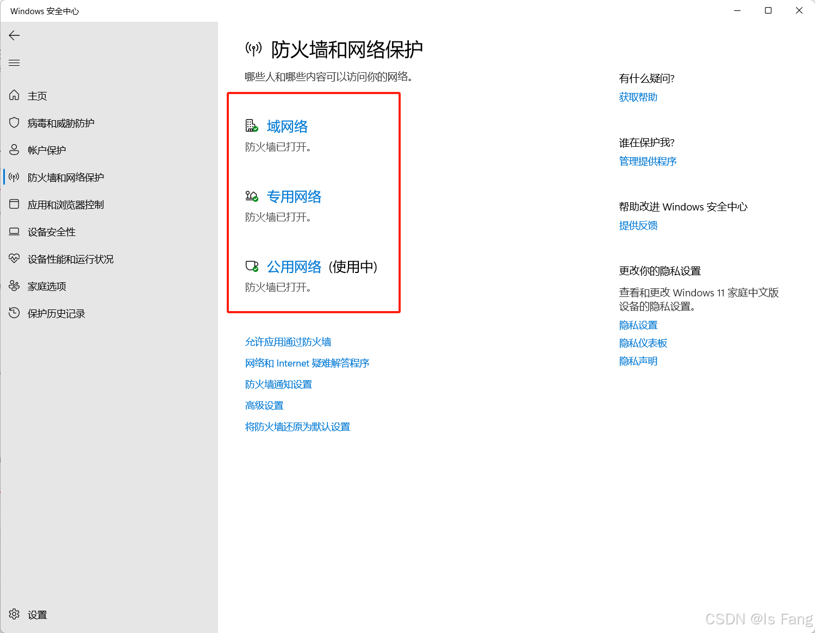815x633 pixels.
Task: Click the home icon beside 主页
Action: tap(14, 95)
